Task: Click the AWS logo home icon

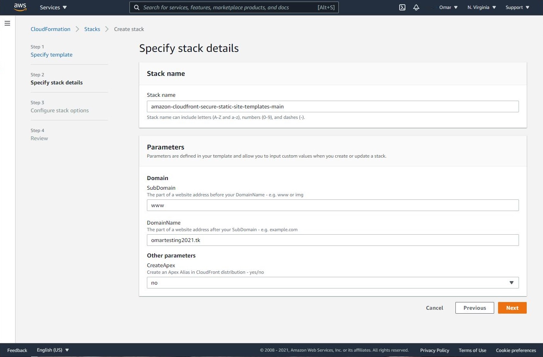Action: click(x=20, y=7)
